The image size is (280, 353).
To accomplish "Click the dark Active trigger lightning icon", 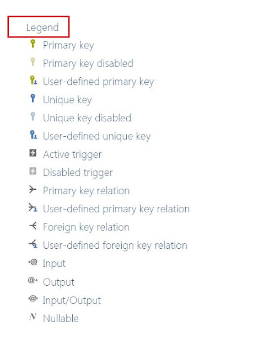I will (33, 153).
